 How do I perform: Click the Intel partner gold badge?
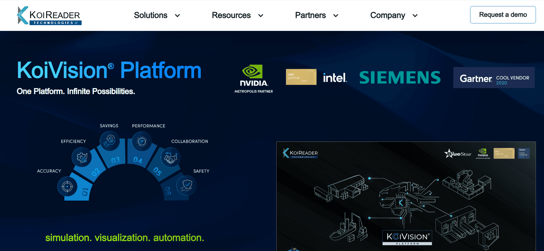301,77
